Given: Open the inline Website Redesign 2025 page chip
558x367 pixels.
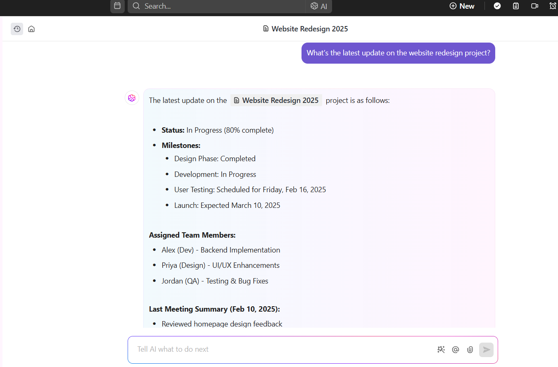Looking at the screenshot, I should click(x=276, y=100).
